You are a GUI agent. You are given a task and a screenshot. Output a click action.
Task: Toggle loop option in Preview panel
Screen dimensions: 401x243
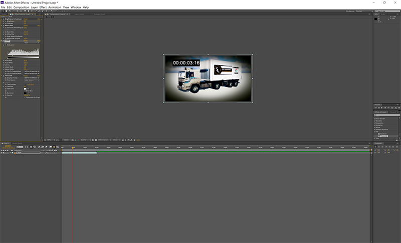(x=395, y=108)
